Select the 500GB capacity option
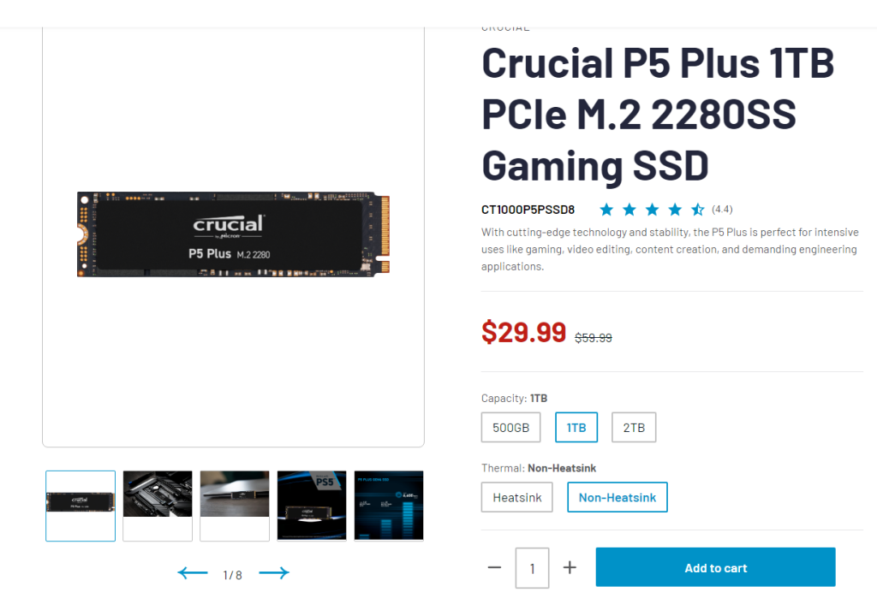 point(510,428)
